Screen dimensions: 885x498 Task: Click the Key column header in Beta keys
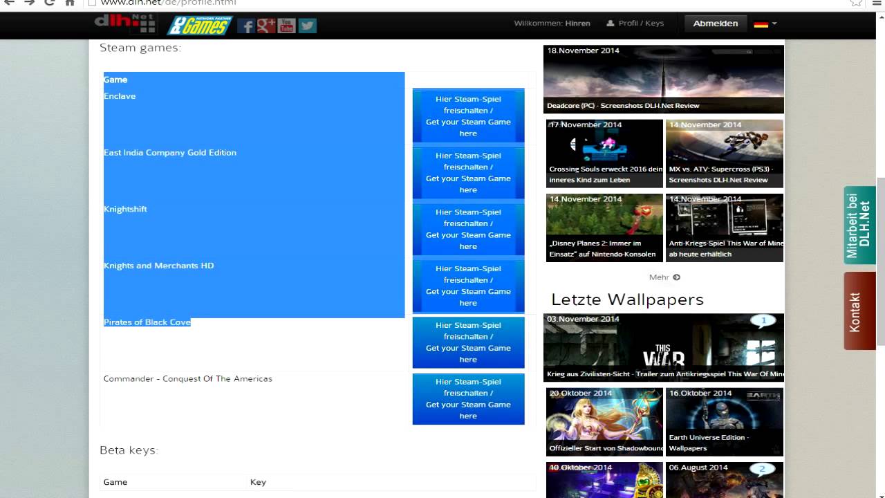click(x=258, y=482)
